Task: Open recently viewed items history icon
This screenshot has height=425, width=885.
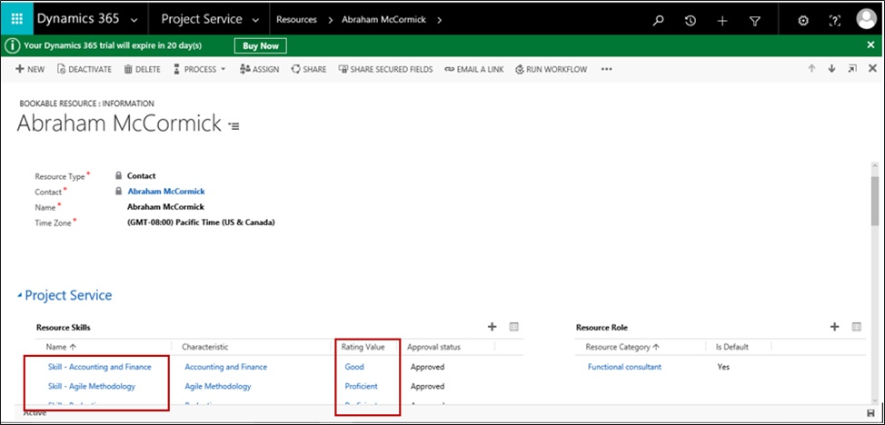Action: pos(691,20)
